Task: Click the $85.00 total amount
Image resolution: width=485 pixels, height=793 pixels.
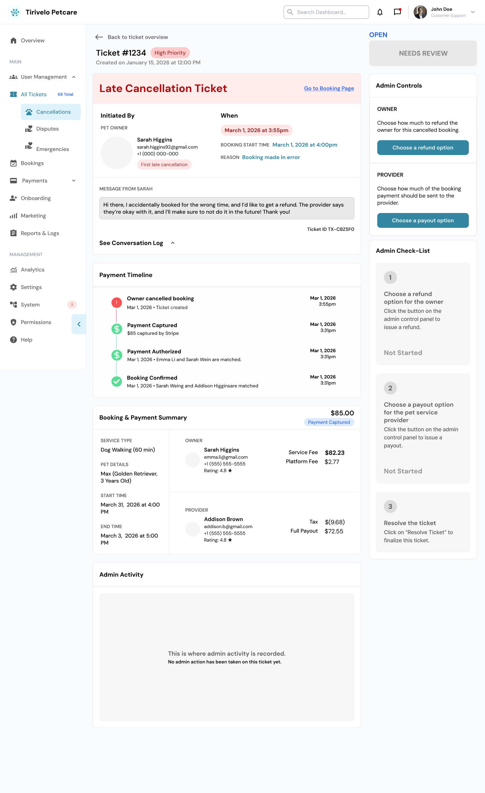Action: click(342, 413)
